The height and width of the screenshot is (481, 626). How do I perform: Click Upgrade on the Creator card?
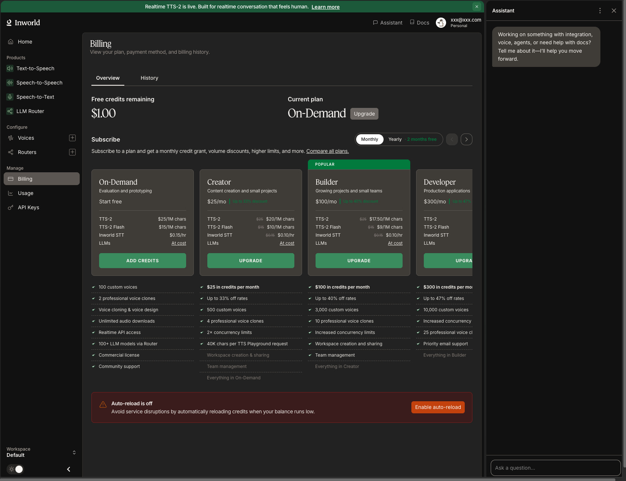[251, 261]
